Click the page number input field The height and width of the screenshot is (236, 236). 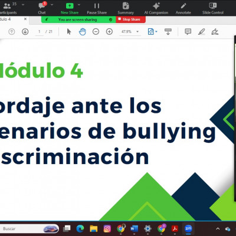click(x=40, y=32)
